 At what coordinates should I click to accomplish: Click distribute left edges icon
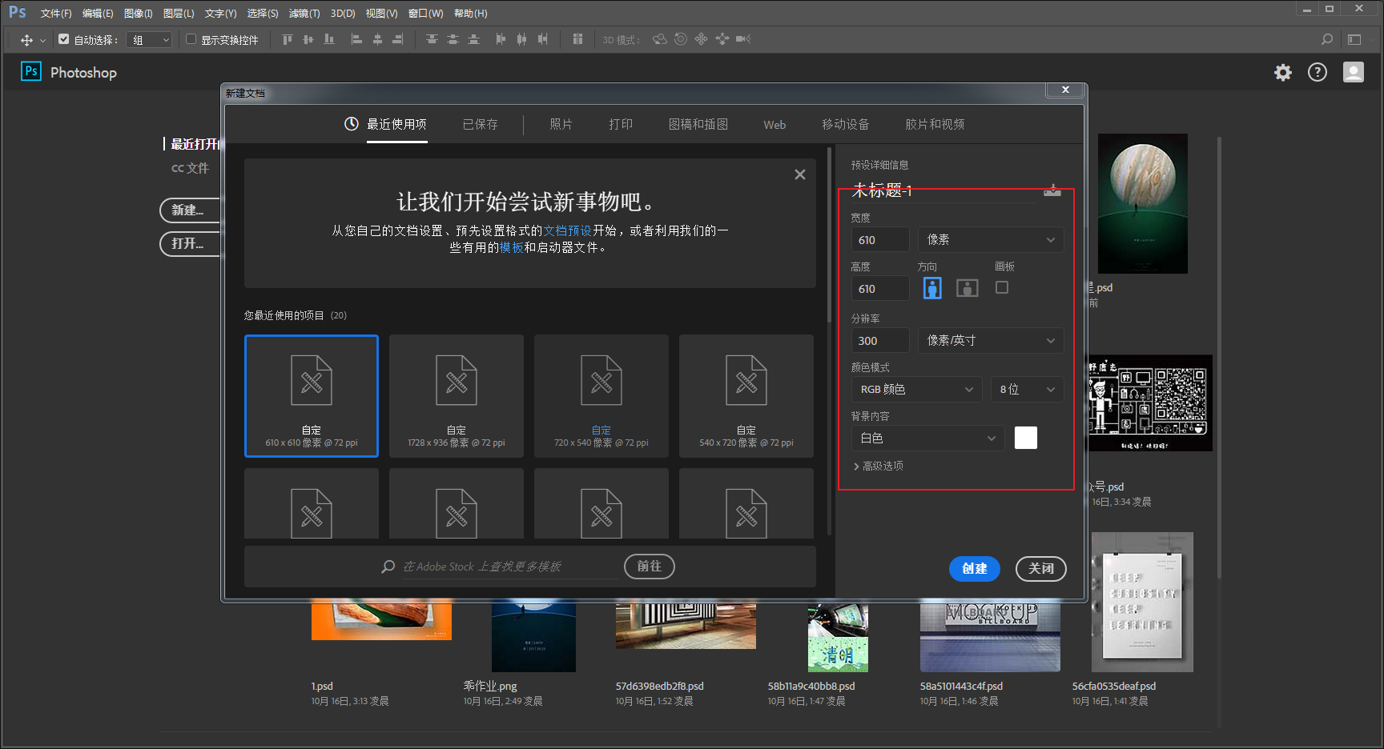point(501,39)
